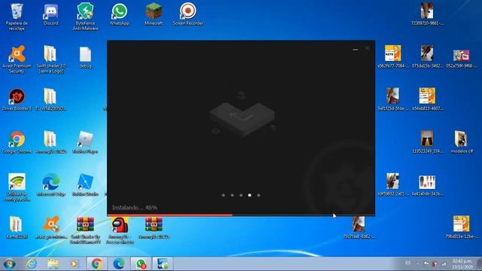
Task: Open WhatsApp from the taskbar
Action: (141, 264)
